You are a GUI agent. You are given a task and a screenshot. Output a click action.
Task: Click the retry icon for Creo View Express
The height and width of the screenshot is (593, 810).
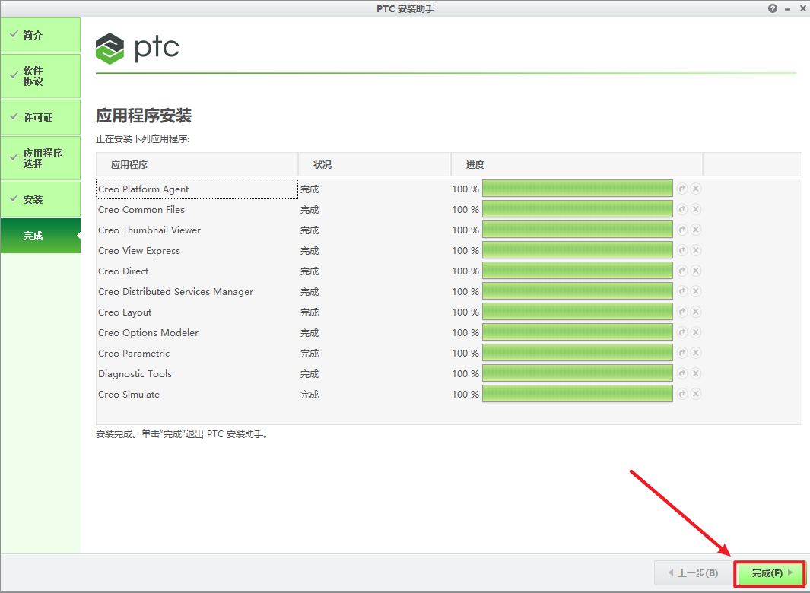(x=682, y=250)
